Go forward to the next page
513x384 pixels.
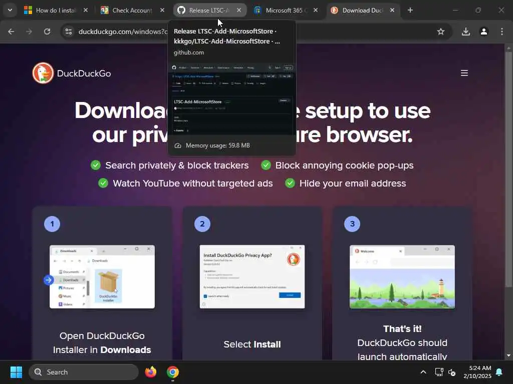29,31
